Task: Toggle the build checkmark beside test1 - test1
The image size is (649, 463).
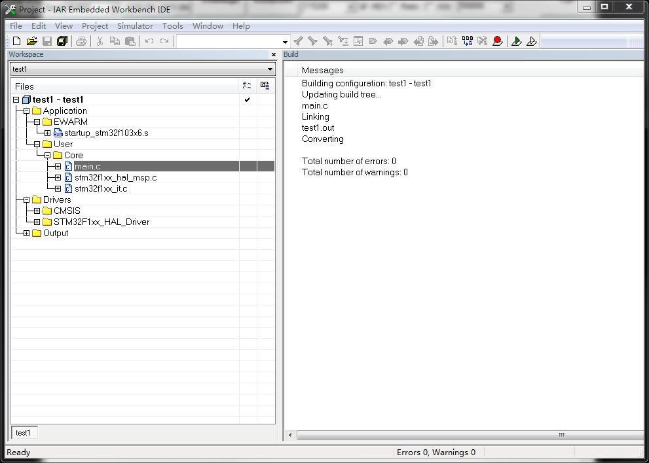Action: pyautogui.click(x=247, y=99)
